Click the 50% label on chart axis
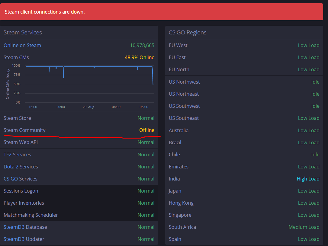Screen dimensions: 328x246 pyautogui.click(x=17, y=84)
